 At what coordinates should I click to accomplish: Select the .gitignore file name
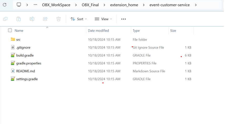coord(23,48)
